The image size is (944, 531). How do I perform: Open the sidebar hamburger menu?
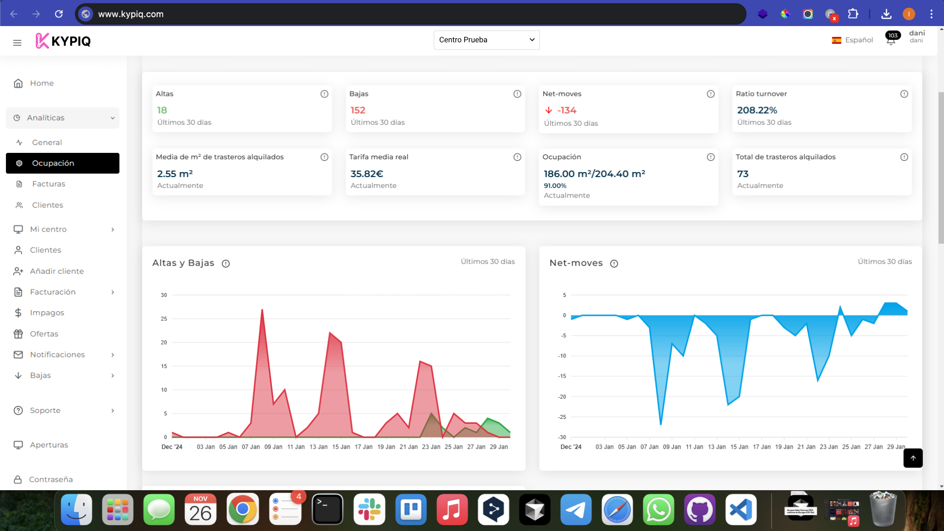pyautogui.click(x=17, y=43)
